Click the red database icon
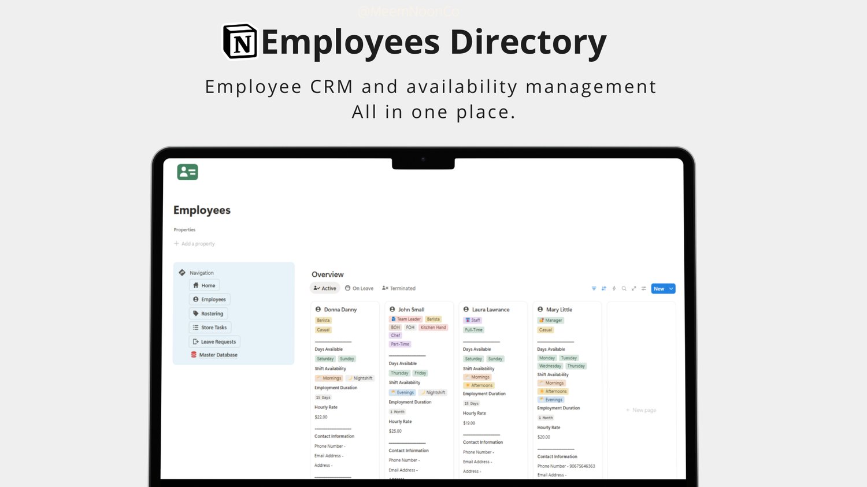 pyautogui.click(x=194, y=355)
